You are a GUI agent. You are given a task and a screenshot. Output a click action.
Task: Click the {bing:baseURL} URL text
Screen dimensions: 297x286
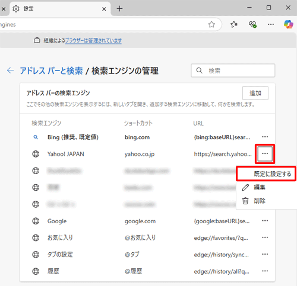[x=222, y=137]
